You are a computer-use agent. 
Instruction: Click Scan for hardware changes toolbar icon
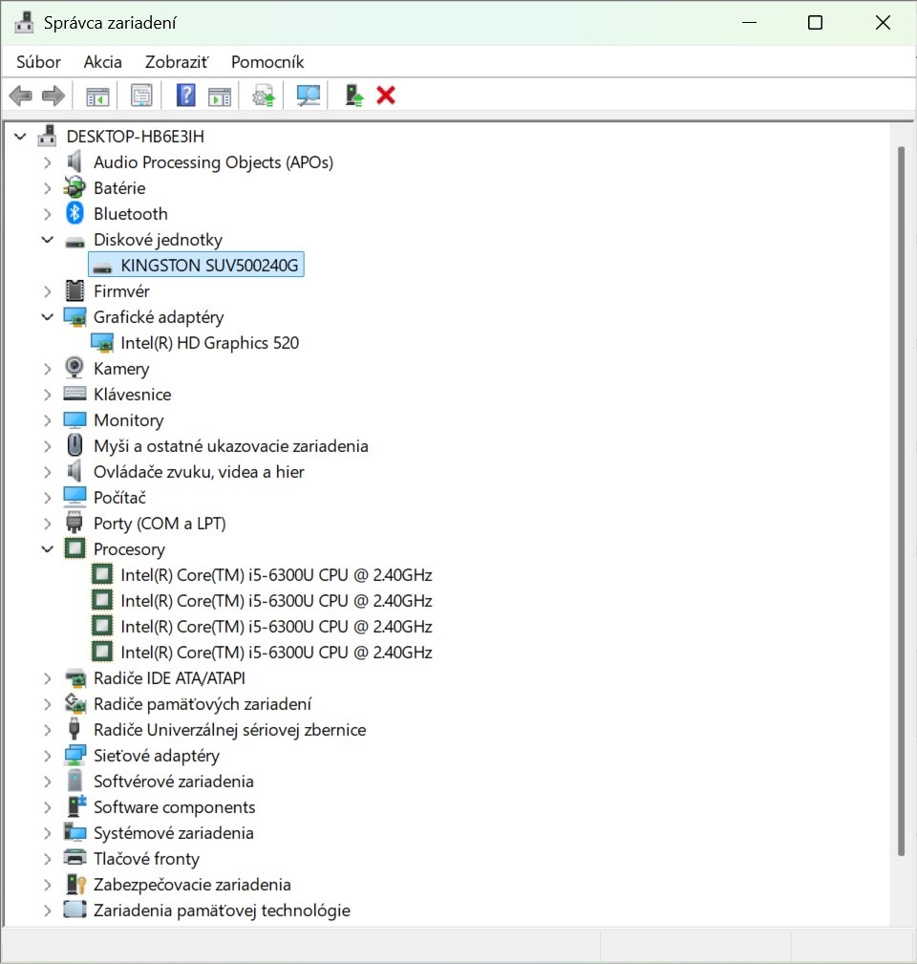pos(308,96)
